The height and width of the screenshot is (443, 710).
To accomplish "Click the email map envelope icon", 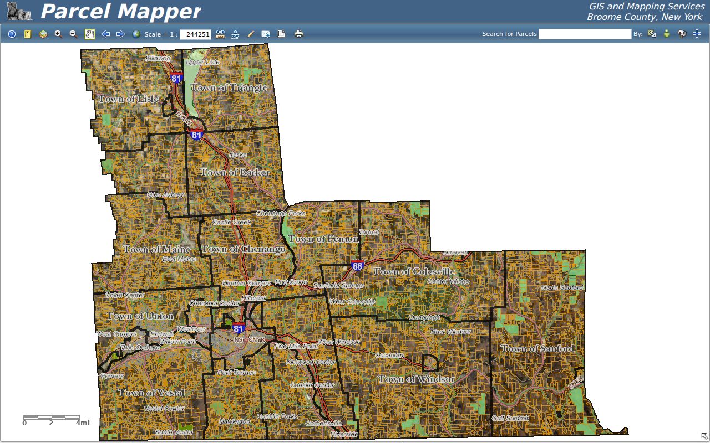I will [x=266, y=34].
